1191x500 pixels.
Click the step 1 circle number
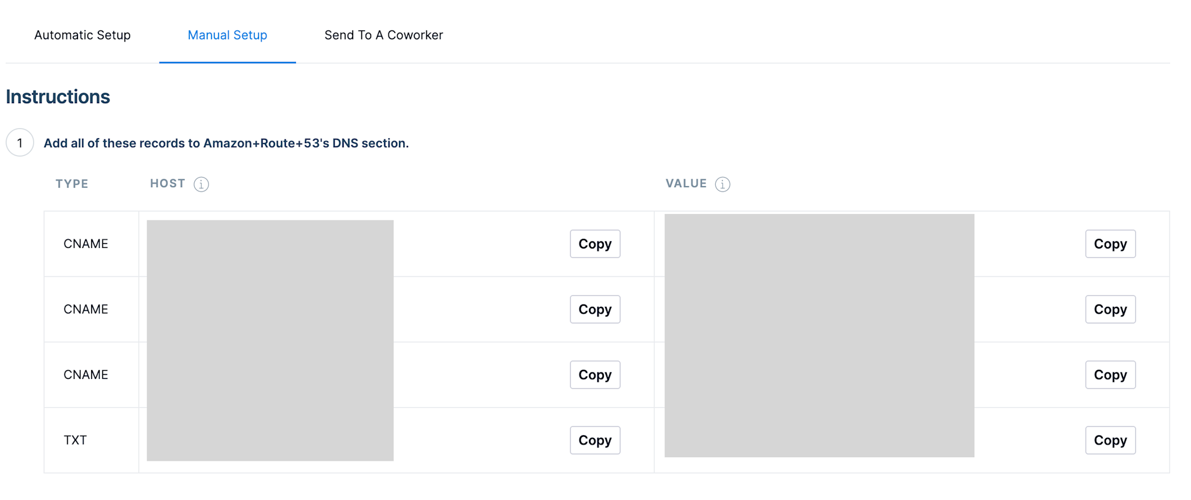click(x=20, y=143)
